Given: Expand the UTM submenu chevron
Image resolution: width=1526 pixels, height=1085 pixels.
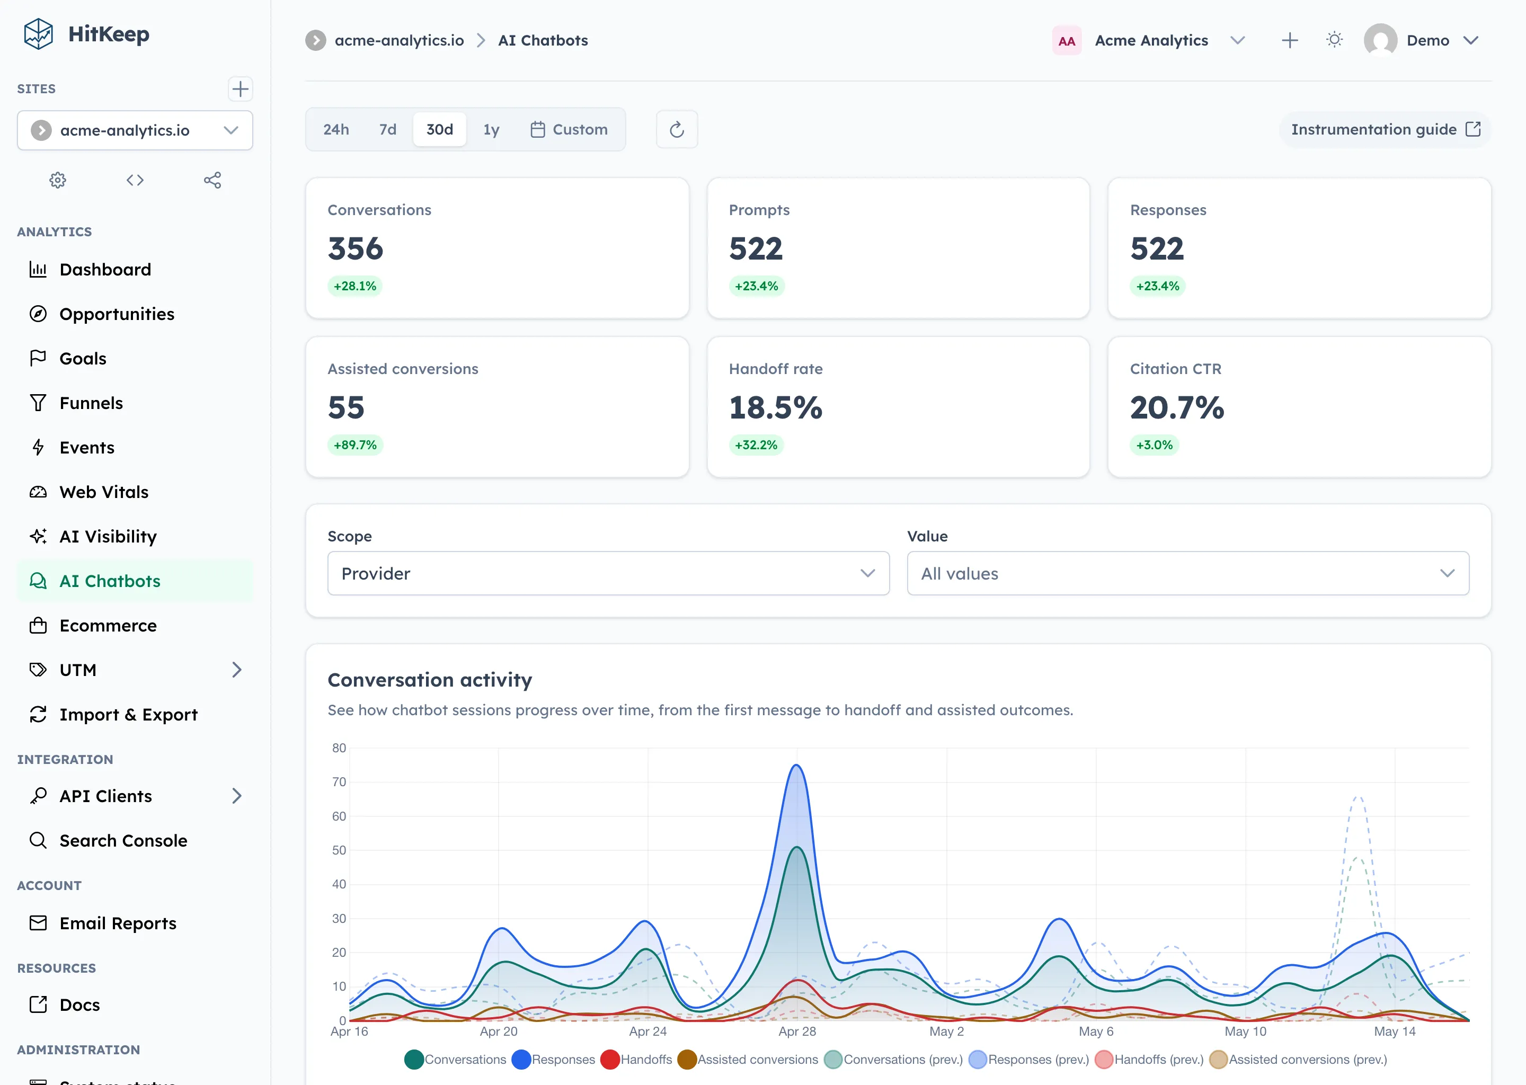Looking at the screenshot, I should pos(236,670).
